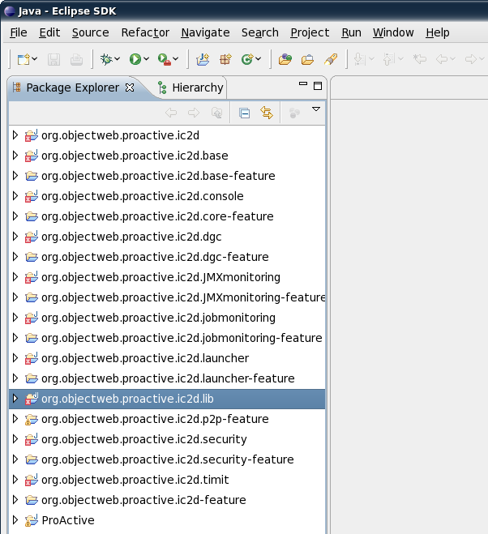488x534 pixels.
Task: Click the New wizard toolbar icon
Action: [24, 60]
